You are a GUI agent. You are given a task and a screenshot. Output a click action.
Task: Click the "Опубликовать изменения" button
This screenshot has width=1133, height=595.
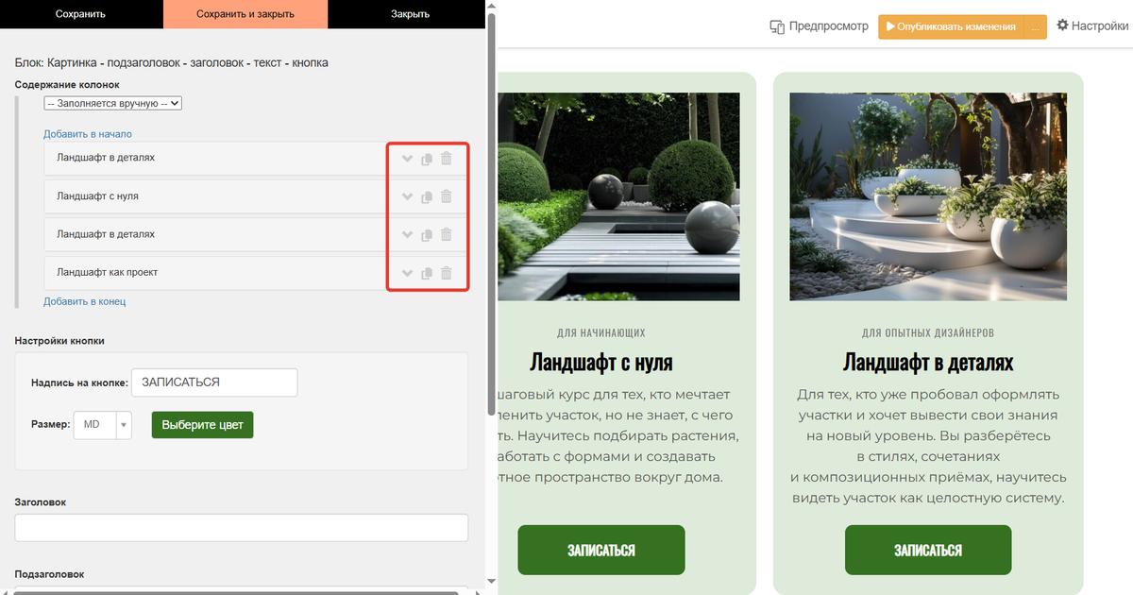pos(955,26)
